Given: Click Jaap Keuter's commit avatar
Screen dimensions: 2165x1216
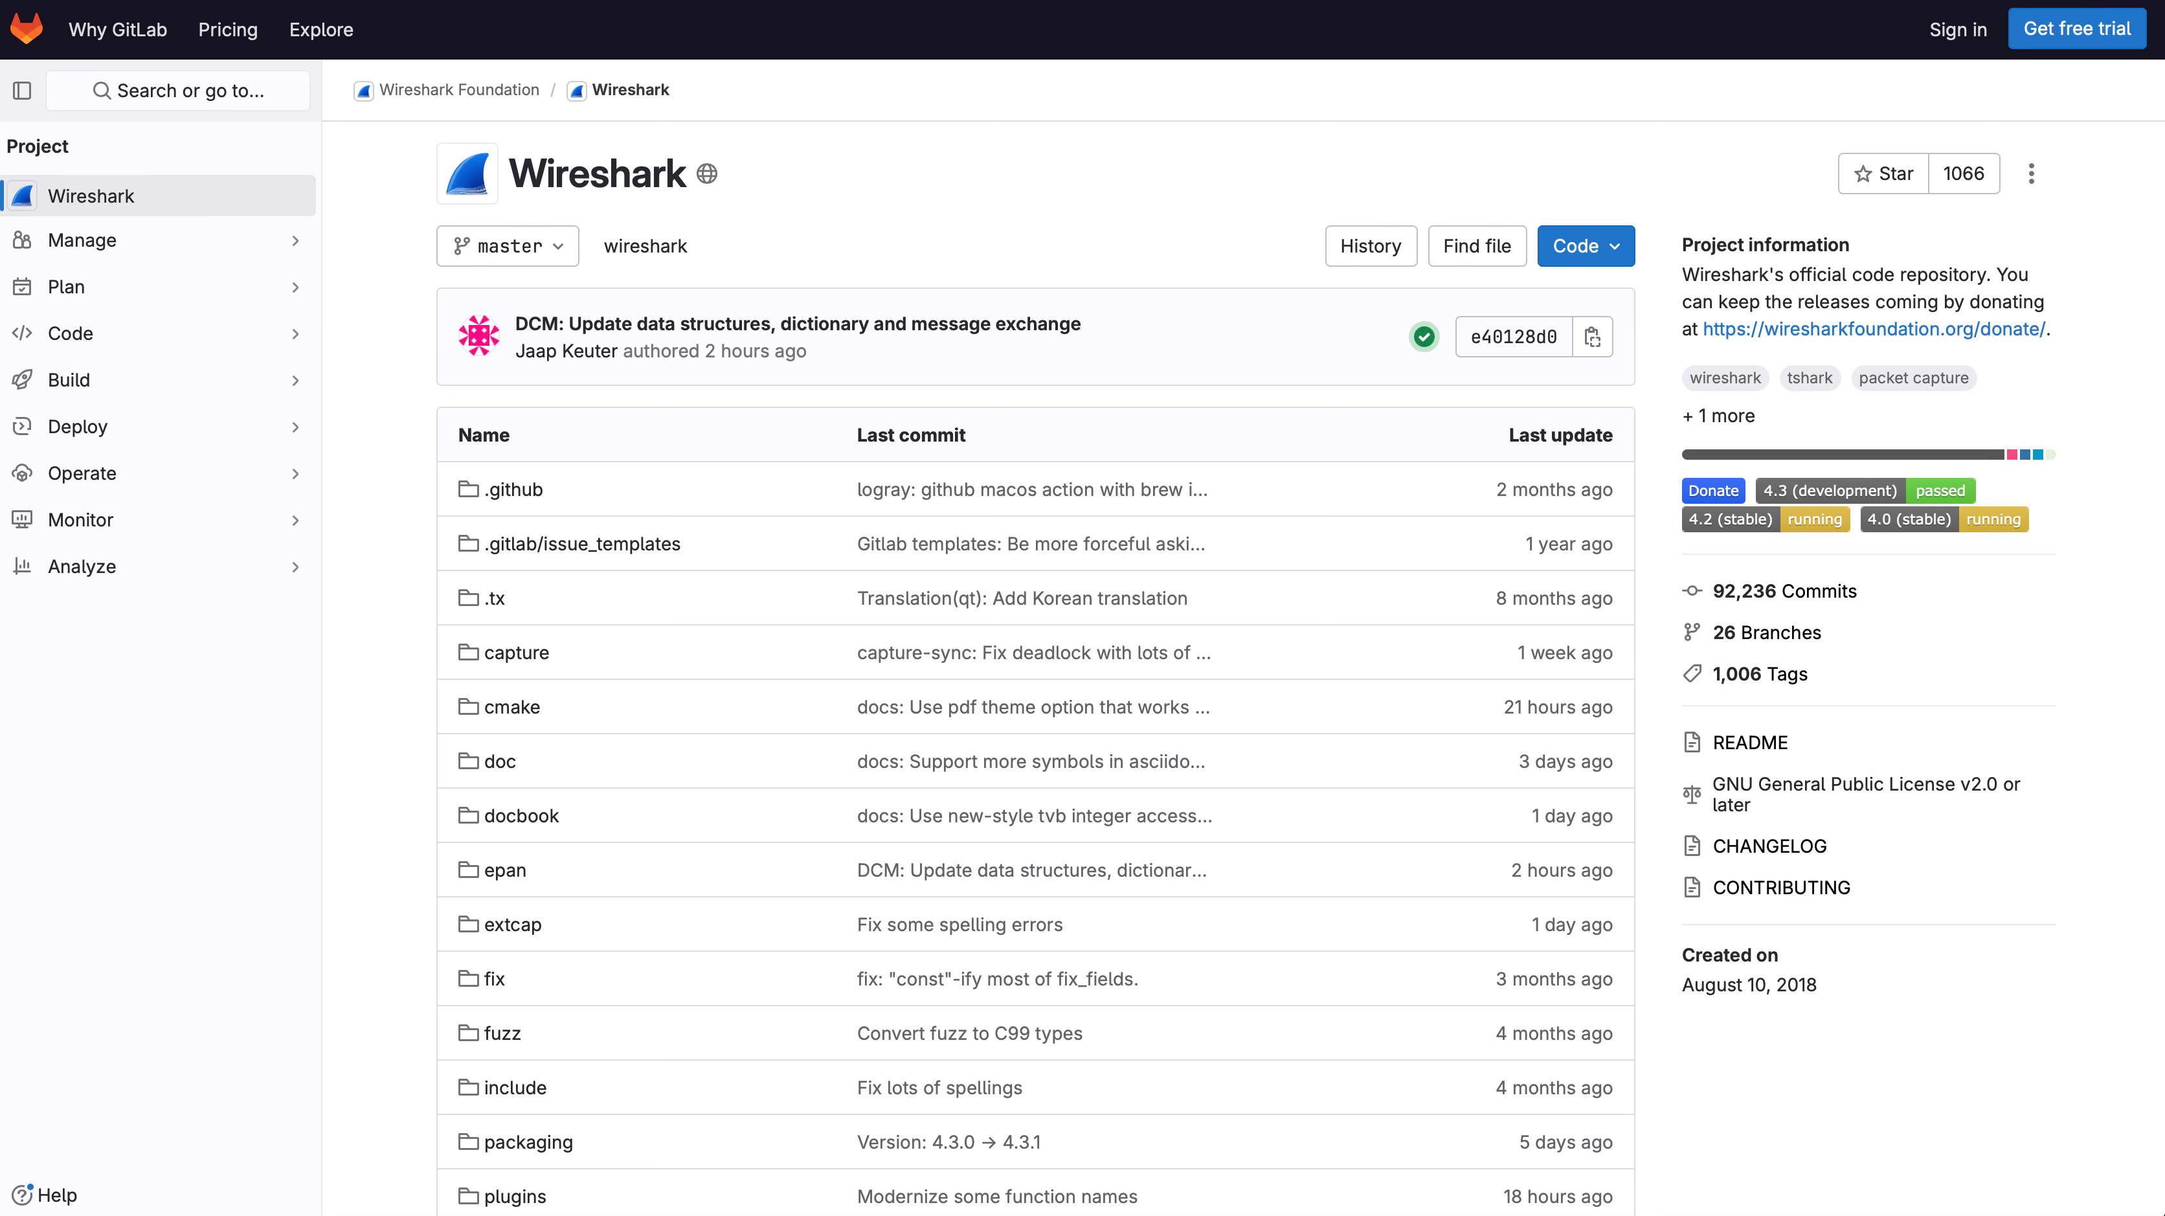Looking at the screenshot, I should [479, 336].
